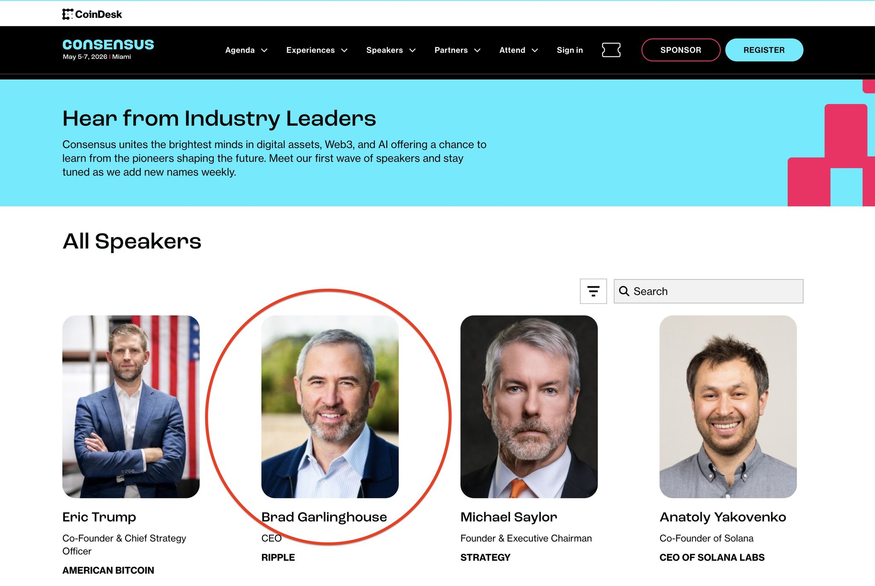Select Anatoly Yakovenko's photo
Screen dimensions: 875x586
728,406
